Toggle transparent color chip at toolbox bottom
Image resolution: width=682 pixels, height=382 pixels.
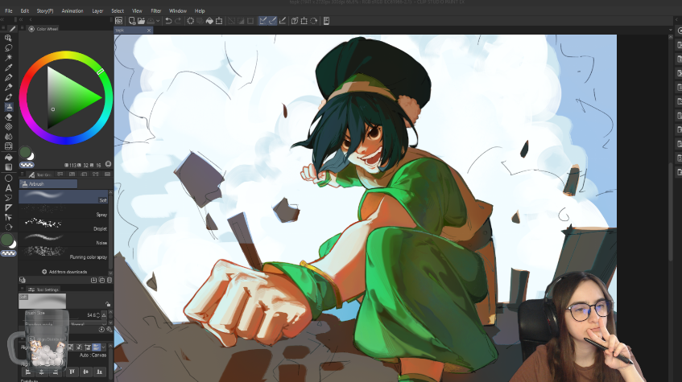8,253
